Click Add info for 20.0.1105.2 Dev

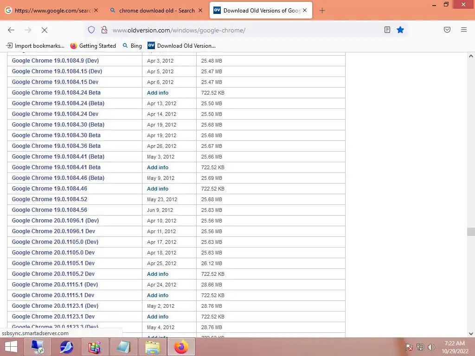coord(158,274)
